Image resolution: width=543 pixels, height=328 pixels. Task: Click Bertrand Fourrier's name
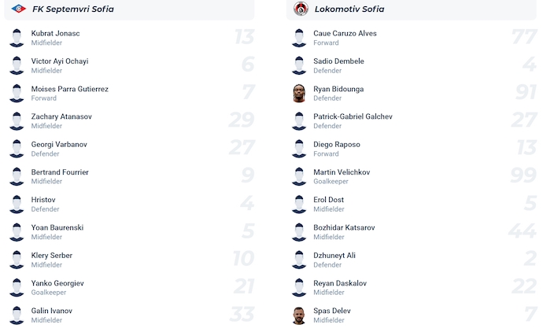click(x=60, y=172)
